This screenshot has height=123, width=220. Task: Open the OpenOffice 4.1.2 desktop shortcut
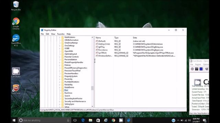click(16, 40)
